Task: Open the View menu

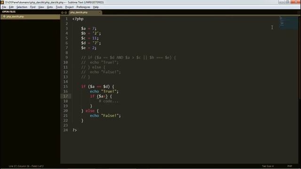Action: coord(41,7)
